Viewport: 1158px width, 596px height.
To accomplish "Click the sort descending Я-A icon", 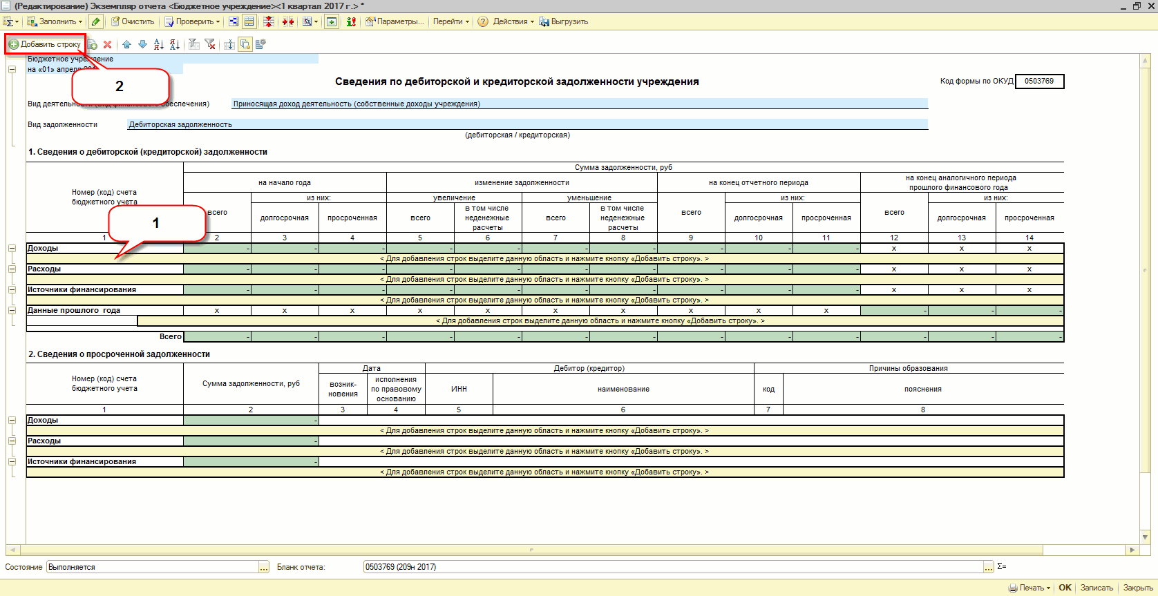I will pyautogui.click(x=174, y=44).
